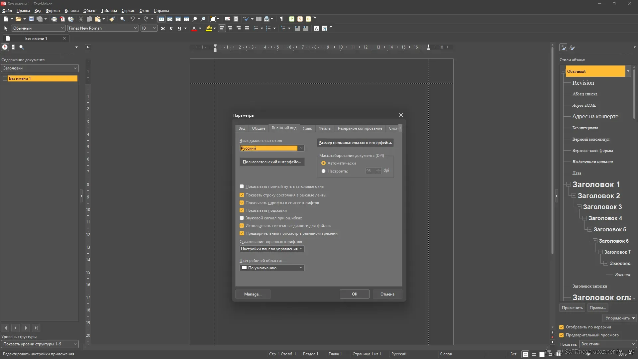
Task: Center-align paragraph using toolbar icon
Action: tap(230, 28)
